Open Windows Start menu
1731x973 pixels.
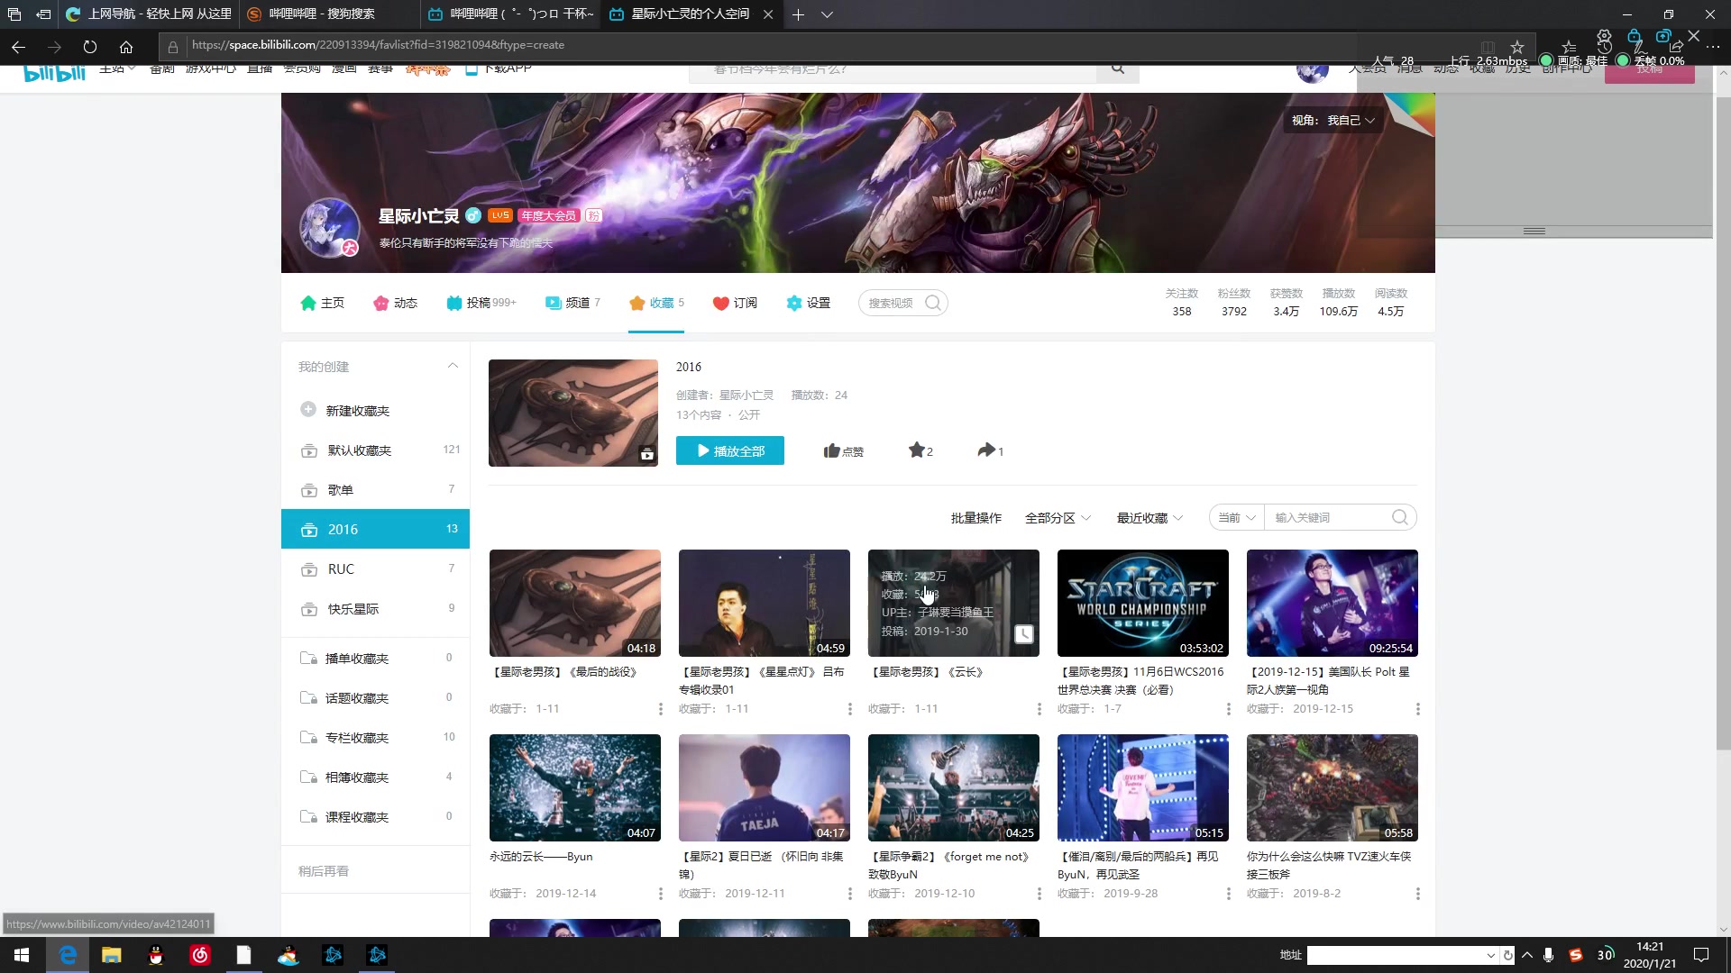pos(22,955)
